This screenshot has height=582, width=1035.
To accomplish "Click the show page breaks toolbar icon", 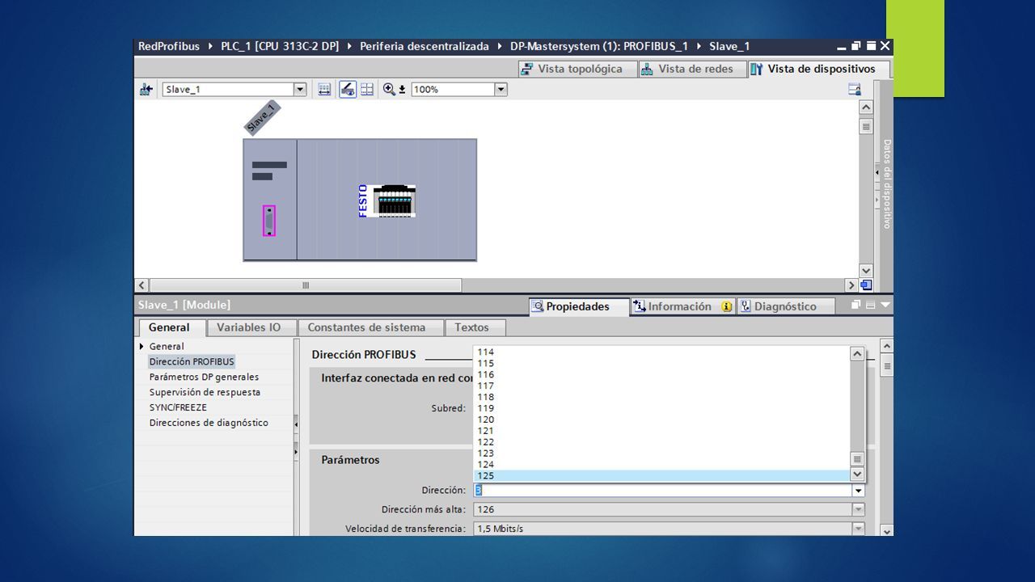I will 367,90.
